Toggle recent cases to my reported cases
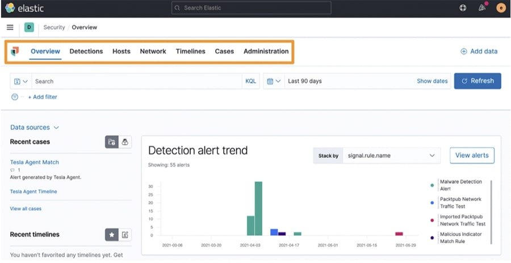The height and width of the screenshot is (263, 511). [x=125, y=142]
